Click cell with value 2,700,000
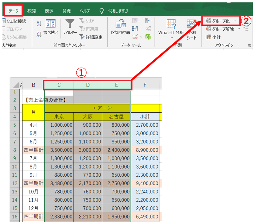This screenshot has height=223, width=254. pyautogui.click(x=145, y=125)
